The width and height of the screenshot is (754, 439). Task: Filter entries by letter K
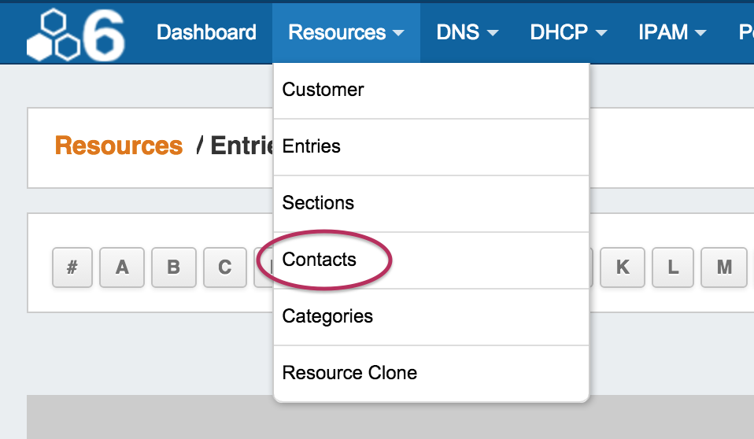click(623, 267)
